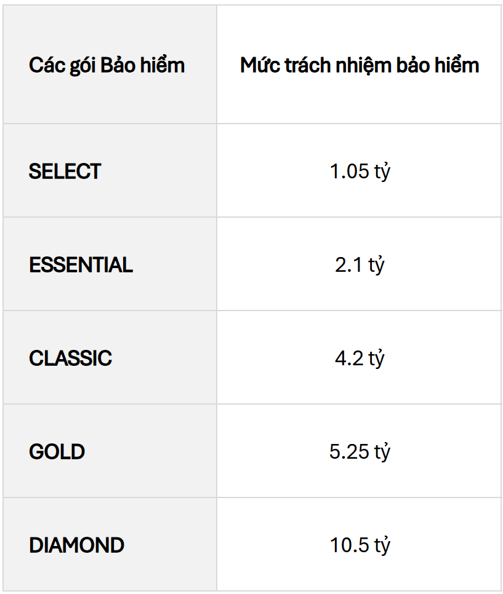Screen dimensions: 503x594
Task: Click the 4.2 value for CLASSIC
Action: tap(350, 358)
